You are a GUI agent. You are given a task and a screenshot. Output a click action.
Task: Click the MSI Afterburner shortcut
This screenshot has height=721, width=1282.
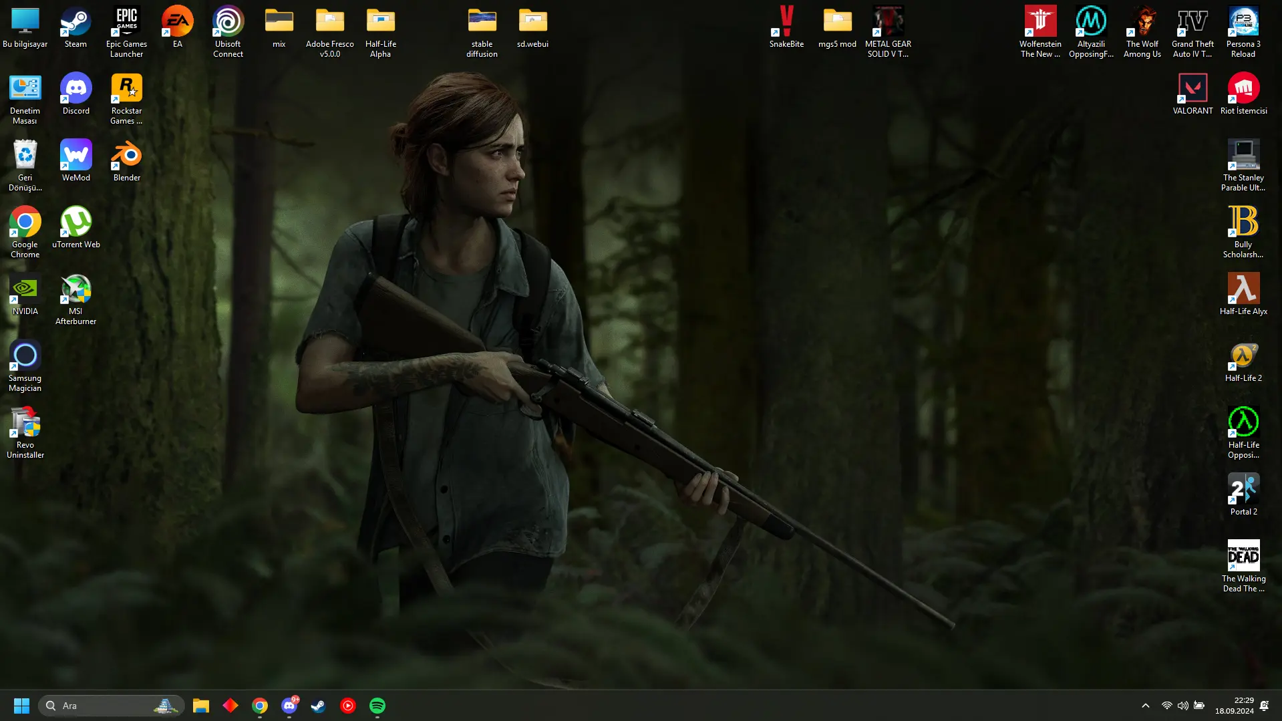click(76, 299)
